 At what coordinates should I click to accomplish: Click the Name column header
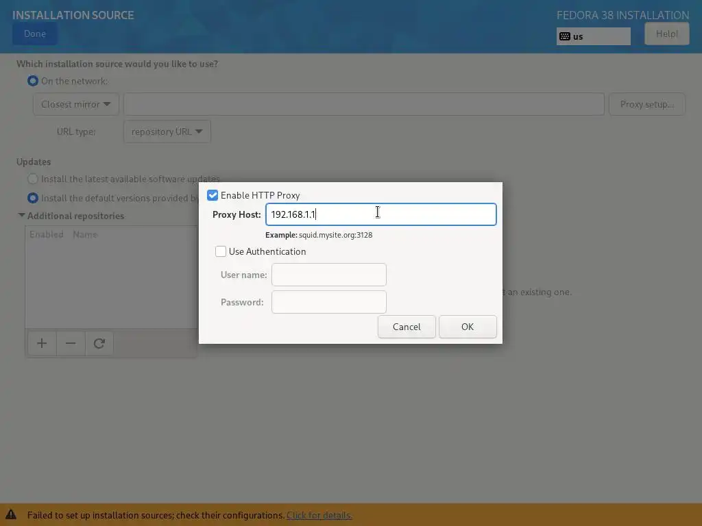point(85,234)
